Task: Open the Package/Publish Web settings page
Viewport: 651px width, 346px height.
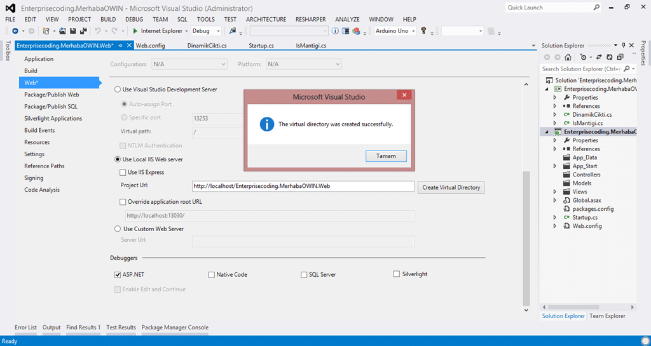Action: [x=51, y=95]
